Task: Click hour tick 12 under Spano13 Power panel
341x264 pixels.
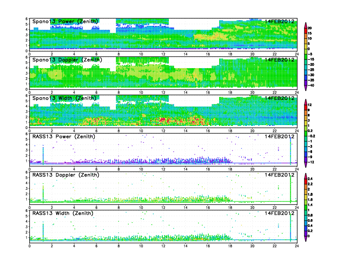Action: (163, 54)
